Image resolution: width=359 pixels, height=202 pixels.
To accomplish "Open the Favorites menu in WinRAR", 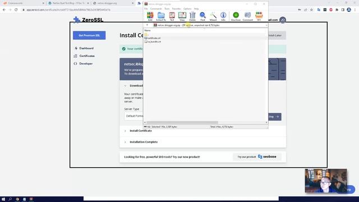I will 176,9.
